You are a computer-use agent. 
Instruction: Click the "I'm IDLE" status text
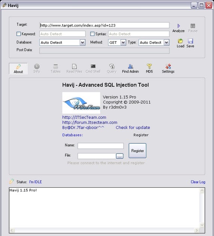(x=35, y=182)
